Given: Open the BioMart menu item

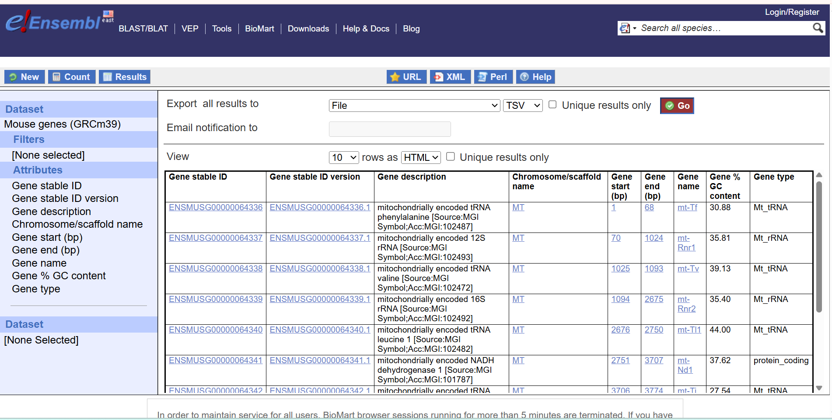Looking at the screenshot, I should (259, 29).
